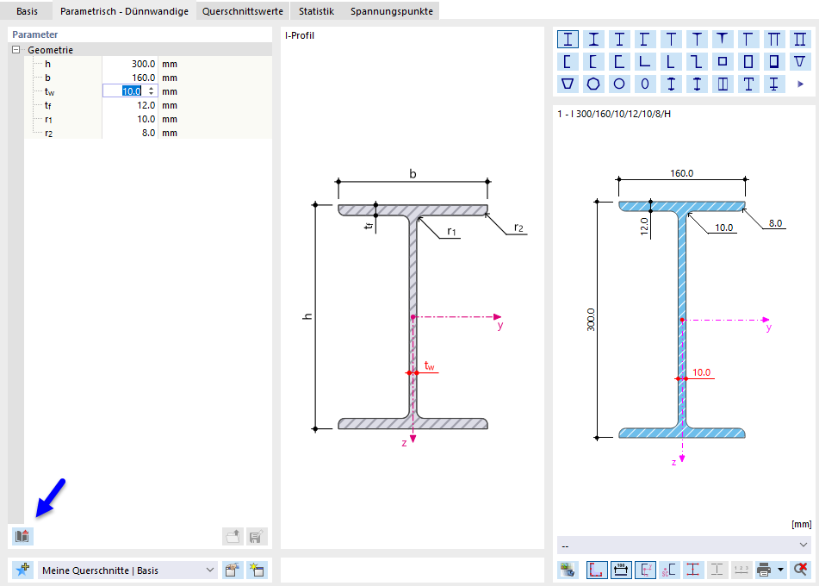Open the Querschnittswerte tab
Viewport: 819px width, 586px height.
pyautogui.click(x=243, y=11)
